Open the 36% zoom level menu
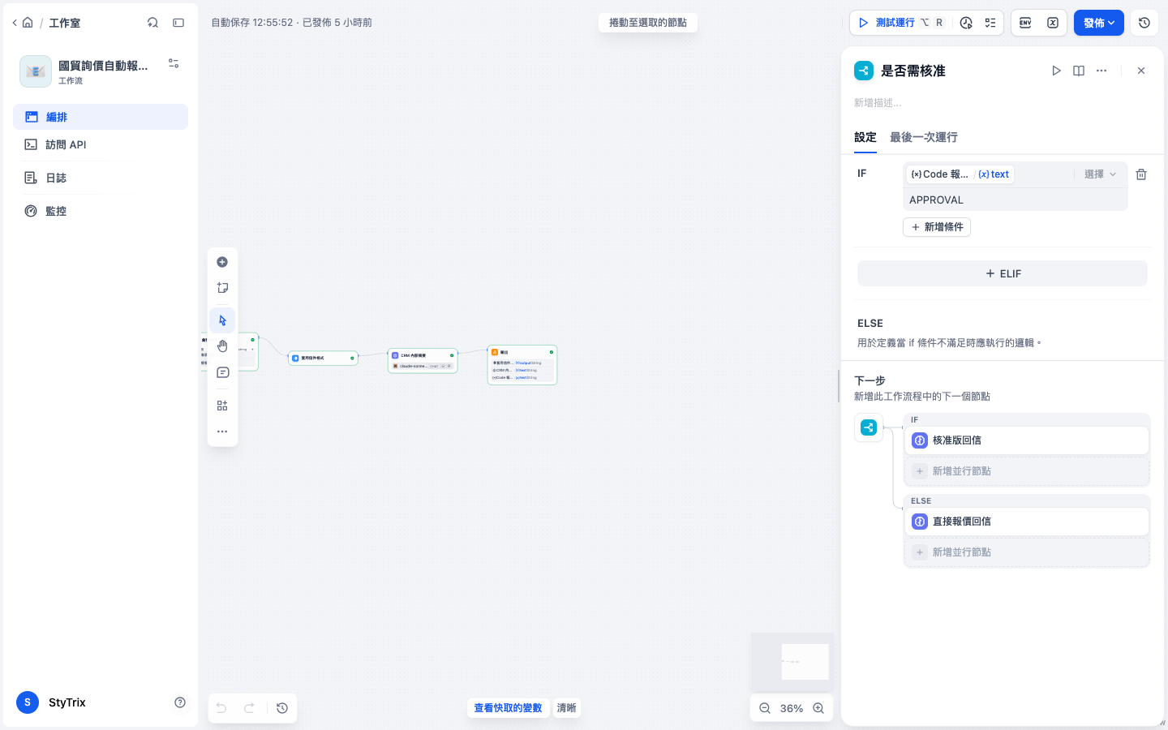1168x730 pixels. click(792, 708)
